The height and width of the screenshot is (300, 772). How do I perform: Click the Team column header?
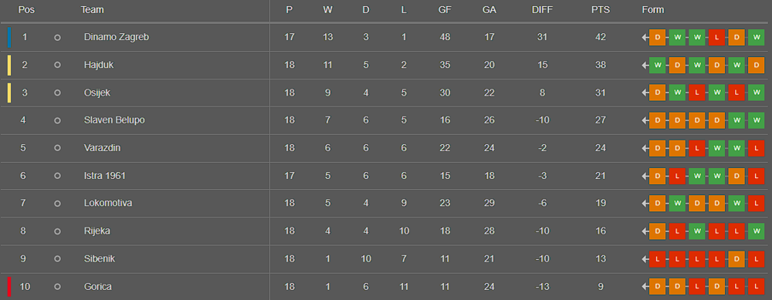[x=92, y=10]
